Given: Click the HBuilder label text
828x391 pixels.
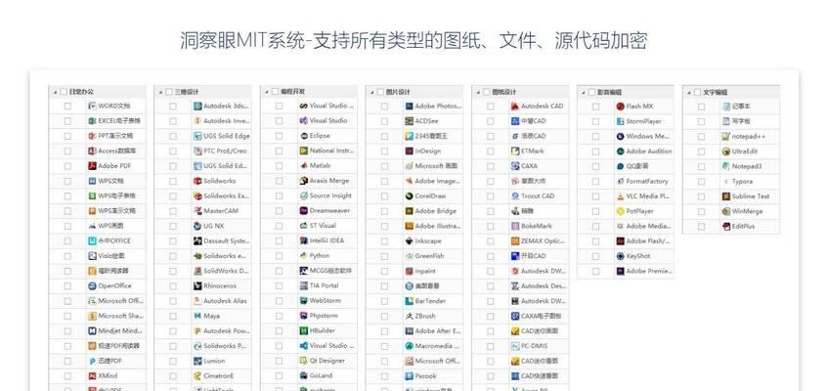Looking at the screenshot, I should [323, 330].
